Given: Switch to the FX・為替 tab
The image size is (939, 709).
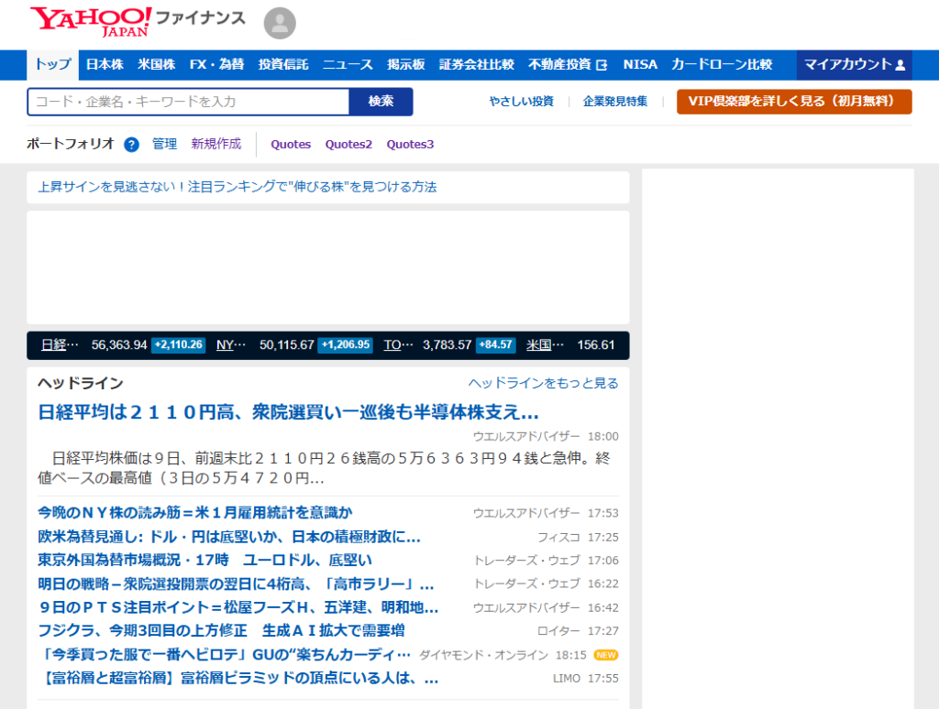Looking at the screenshot, I should 216,65.
